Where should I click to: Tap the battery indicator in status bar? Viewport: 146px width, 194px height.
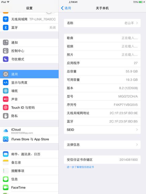(x=141, y=2)
